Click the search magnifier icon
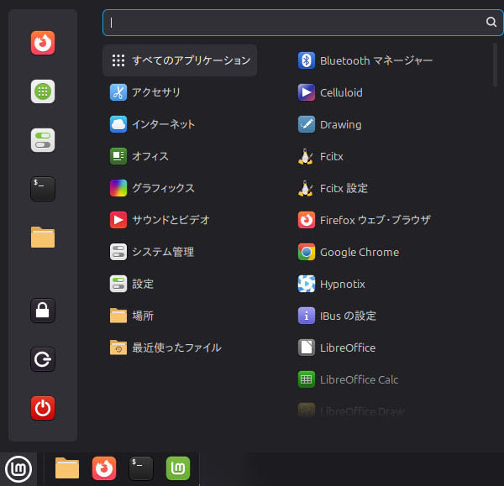This screenshot has height=486, width=504. pyautogui.click(x=491, y=23)
